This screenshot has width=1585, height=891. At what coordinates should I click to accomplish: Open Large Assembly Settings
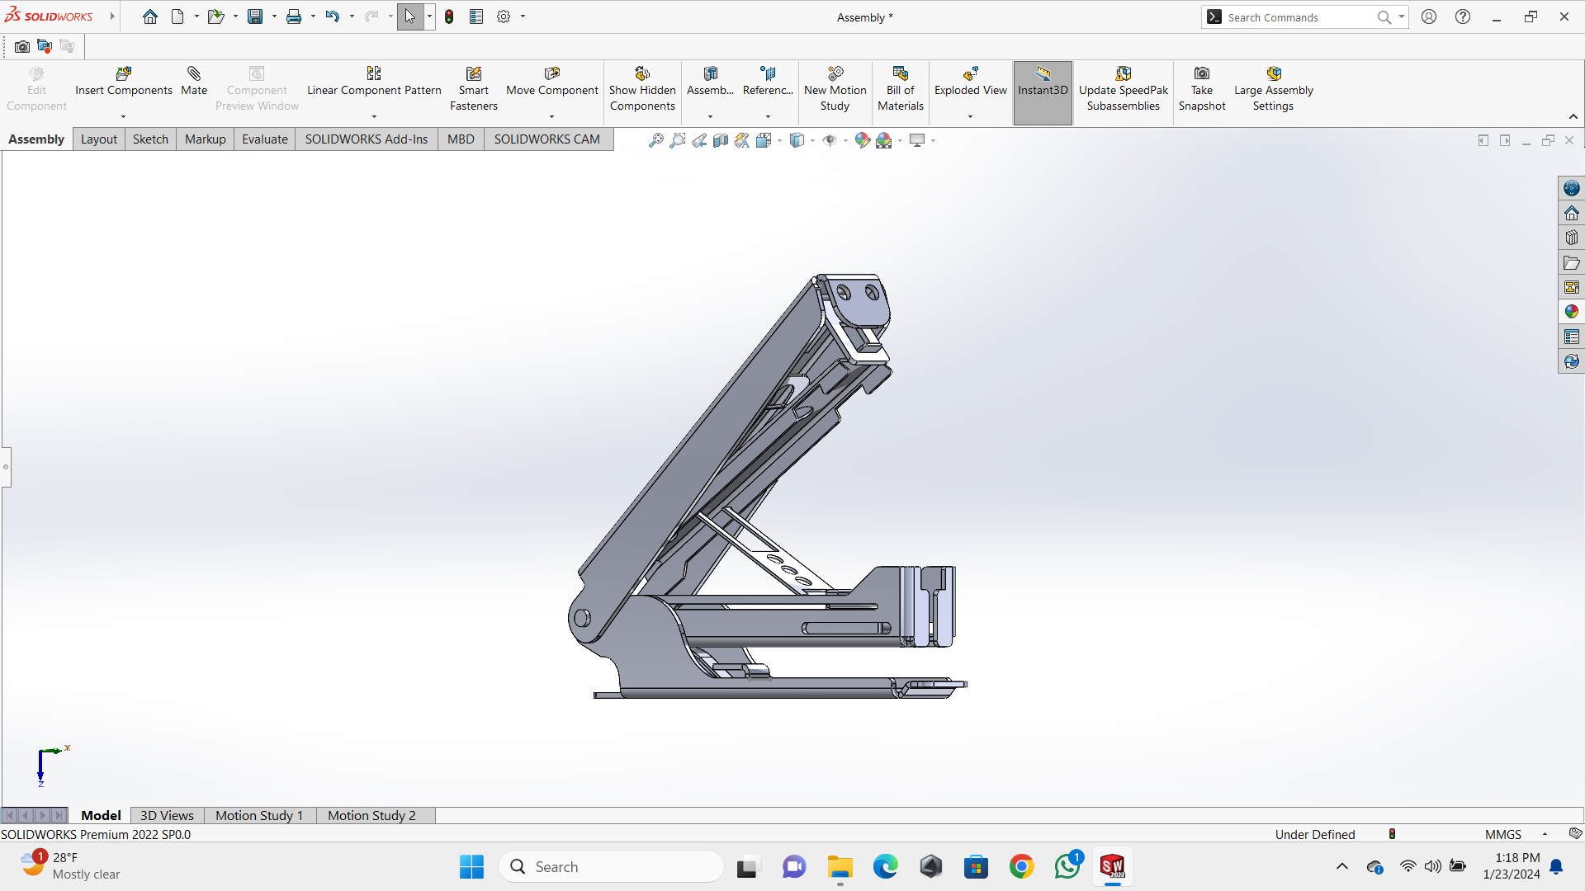(1273, 89)
